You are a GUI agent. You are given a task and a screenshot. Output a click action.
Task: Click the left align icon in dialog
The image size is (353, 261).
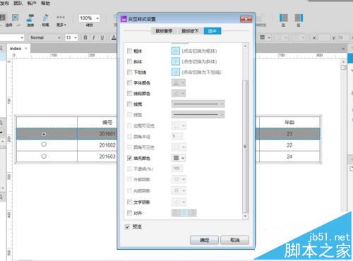coord(176,213)
